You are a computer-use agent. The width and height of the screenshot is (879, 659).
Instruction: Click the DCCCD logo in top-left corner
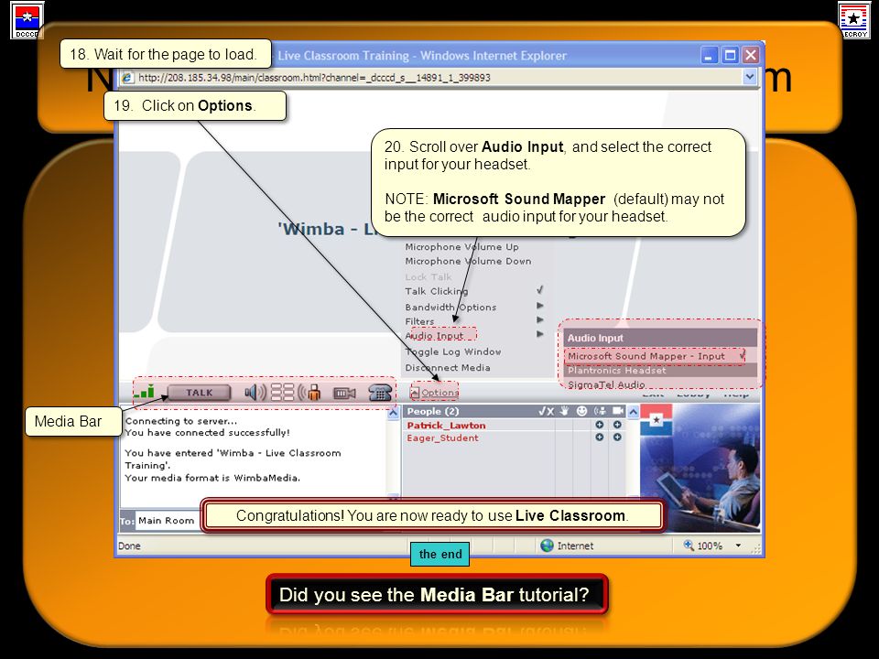[27, 21]
